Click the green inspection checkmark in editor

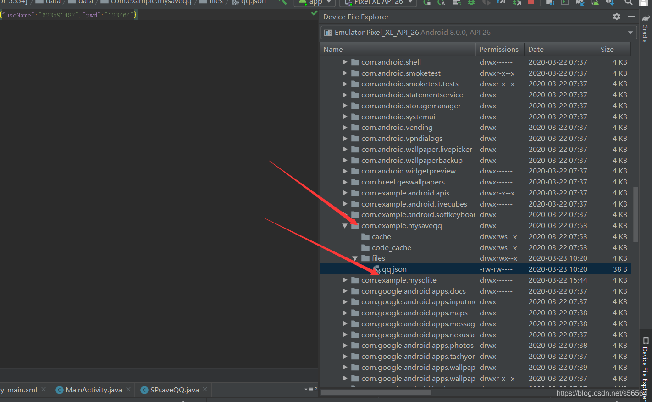[314, 13]
